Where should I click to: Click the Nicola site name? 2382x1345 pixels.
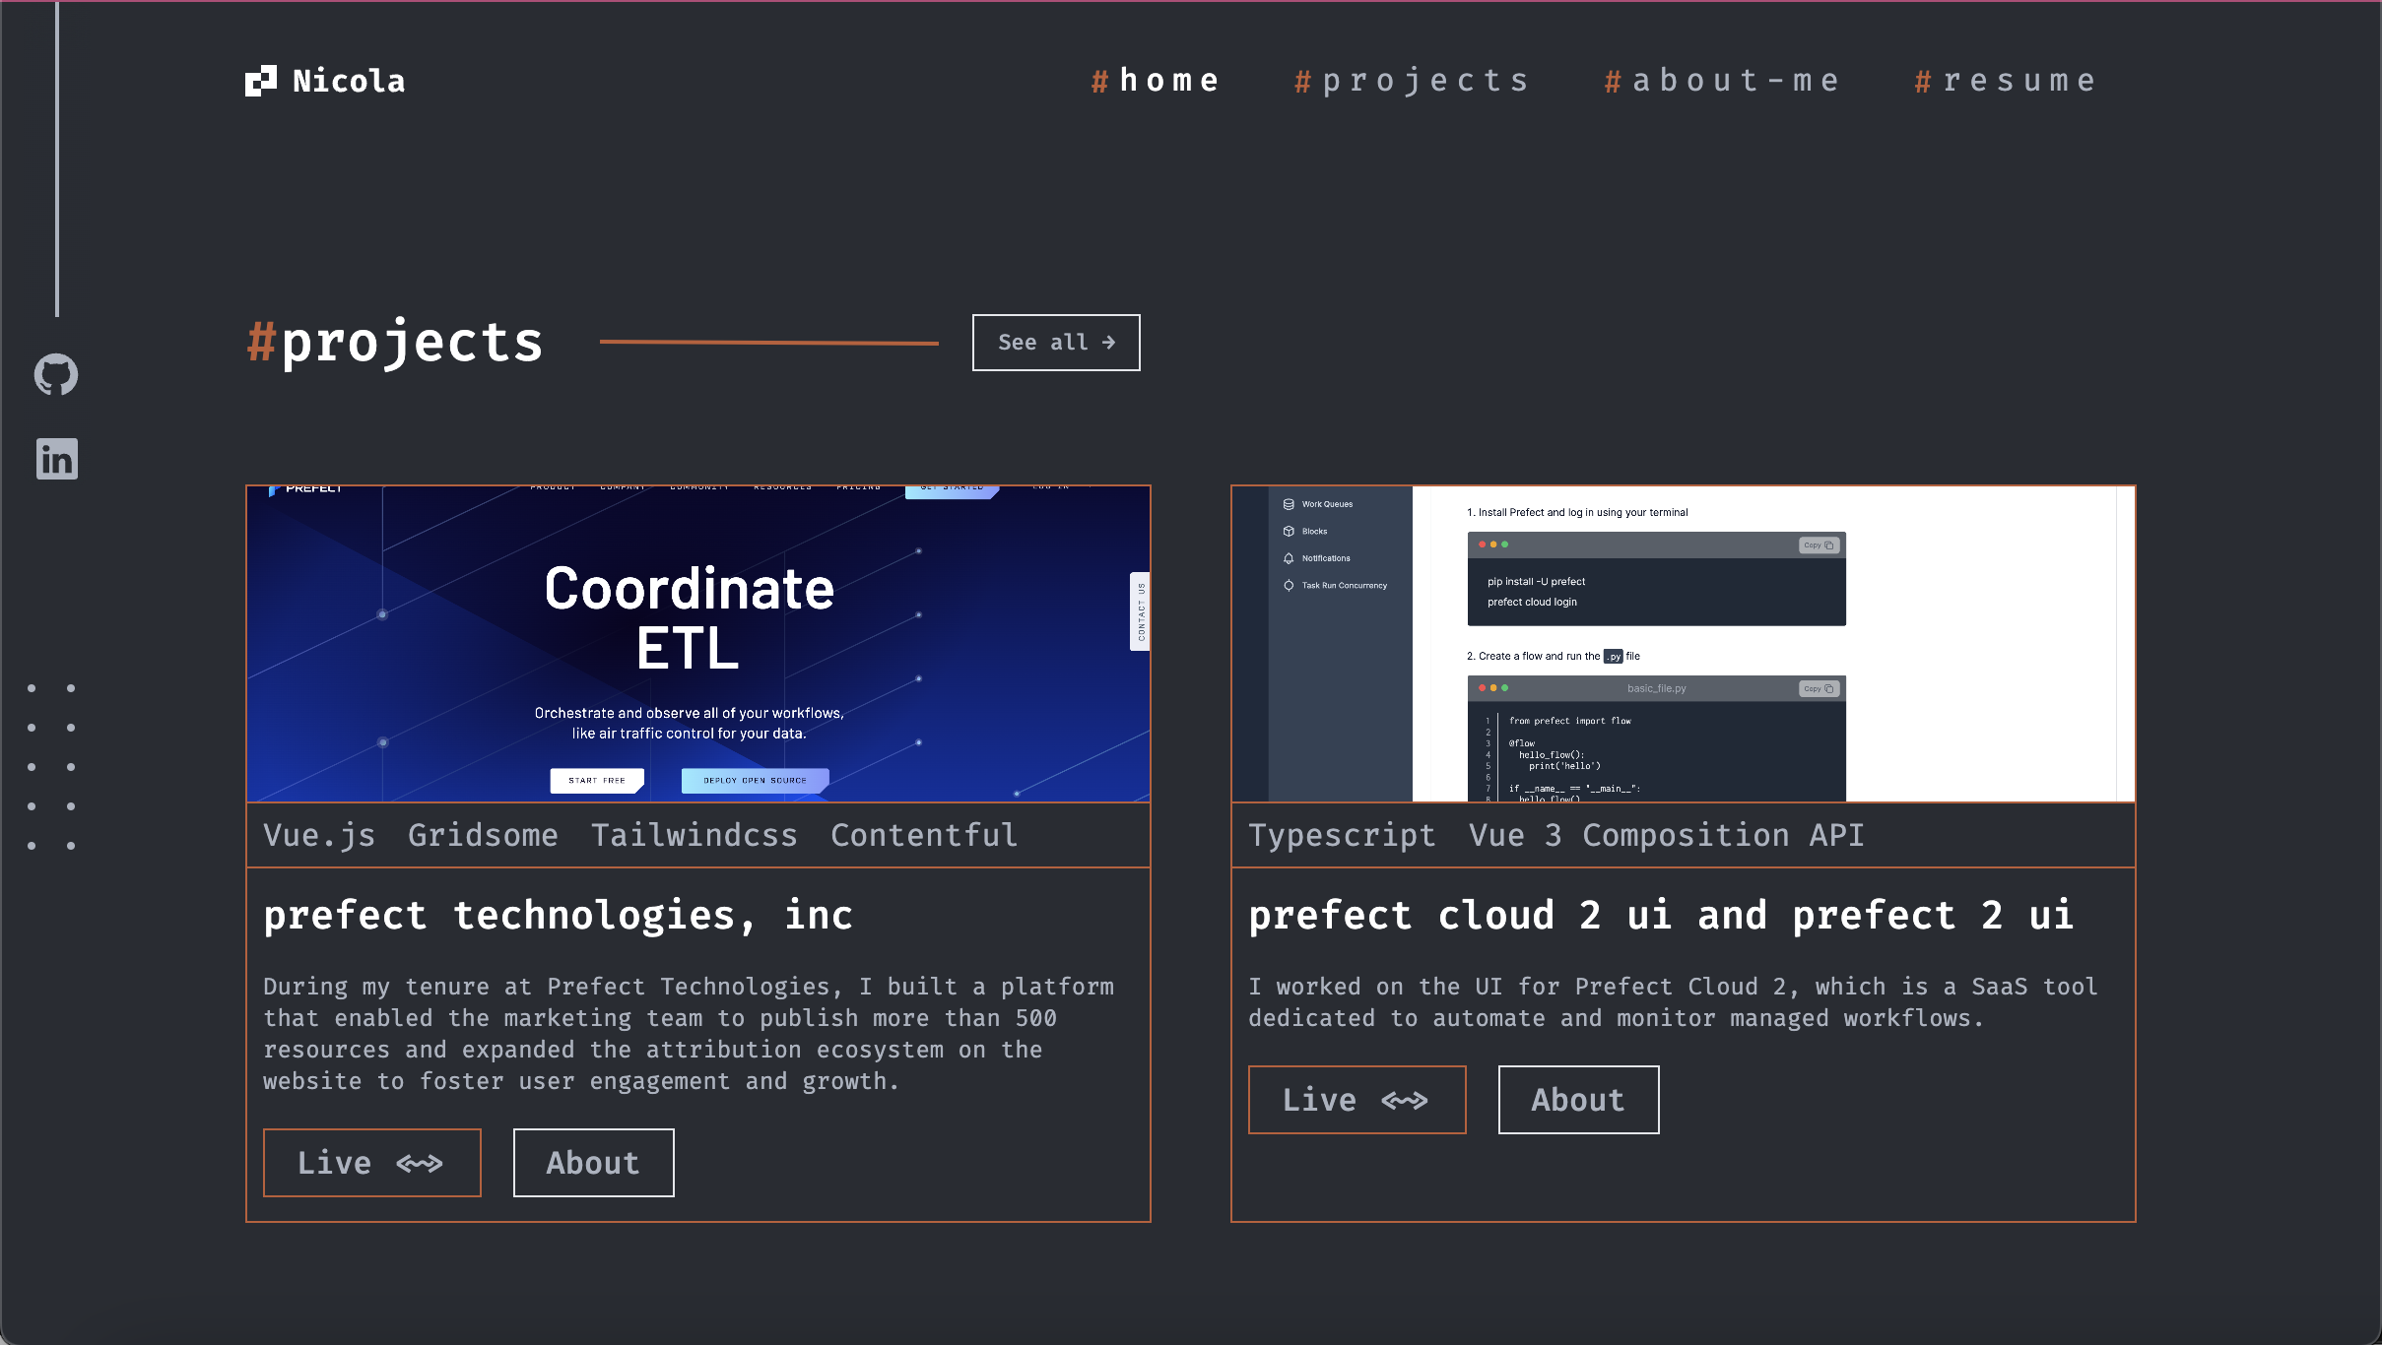349,81
